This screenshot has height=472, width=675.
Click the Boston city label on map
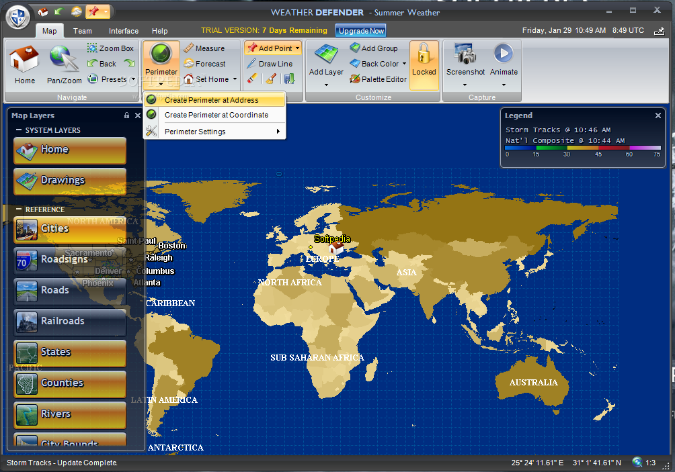coord(171,246)
